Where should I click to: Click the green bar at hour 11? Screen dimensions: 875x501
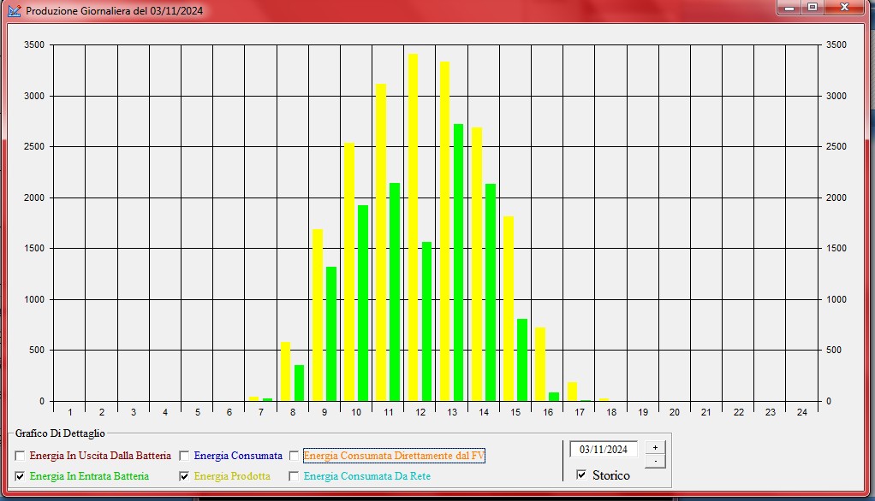point(395,292)
